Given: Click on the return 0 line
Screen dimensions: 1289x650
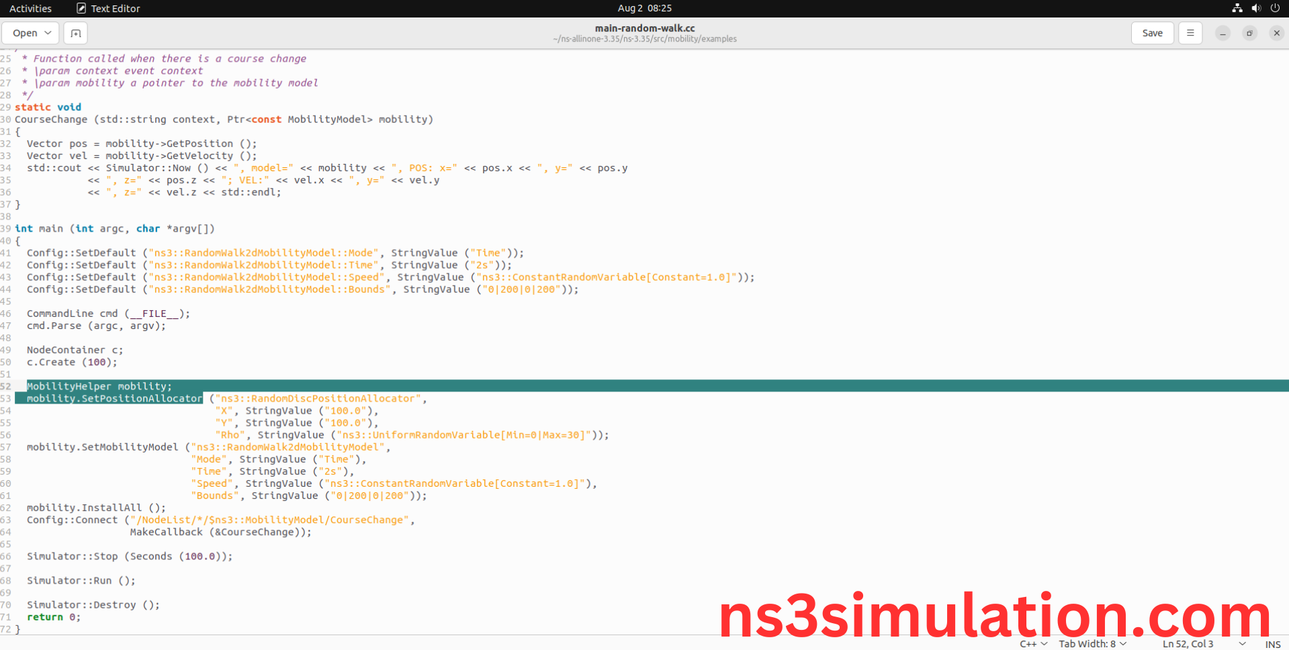Looking at the screenshot, I should (x=54, y=617).
